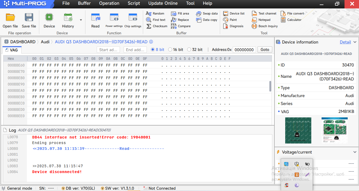359x191 pixels.
Task: Launch Notepad from Tool group
Action: (x=261, y=20)
